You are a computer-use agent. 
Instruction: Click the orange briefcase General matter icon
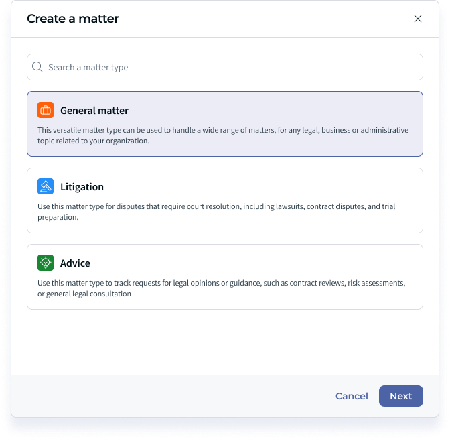pyautogui.click(x=46, y=110)
